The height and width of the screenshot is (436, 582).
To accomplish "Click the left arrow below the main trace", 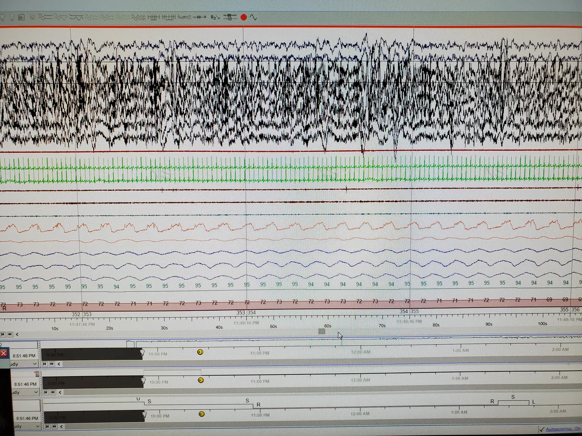I will tap(17, 334).
